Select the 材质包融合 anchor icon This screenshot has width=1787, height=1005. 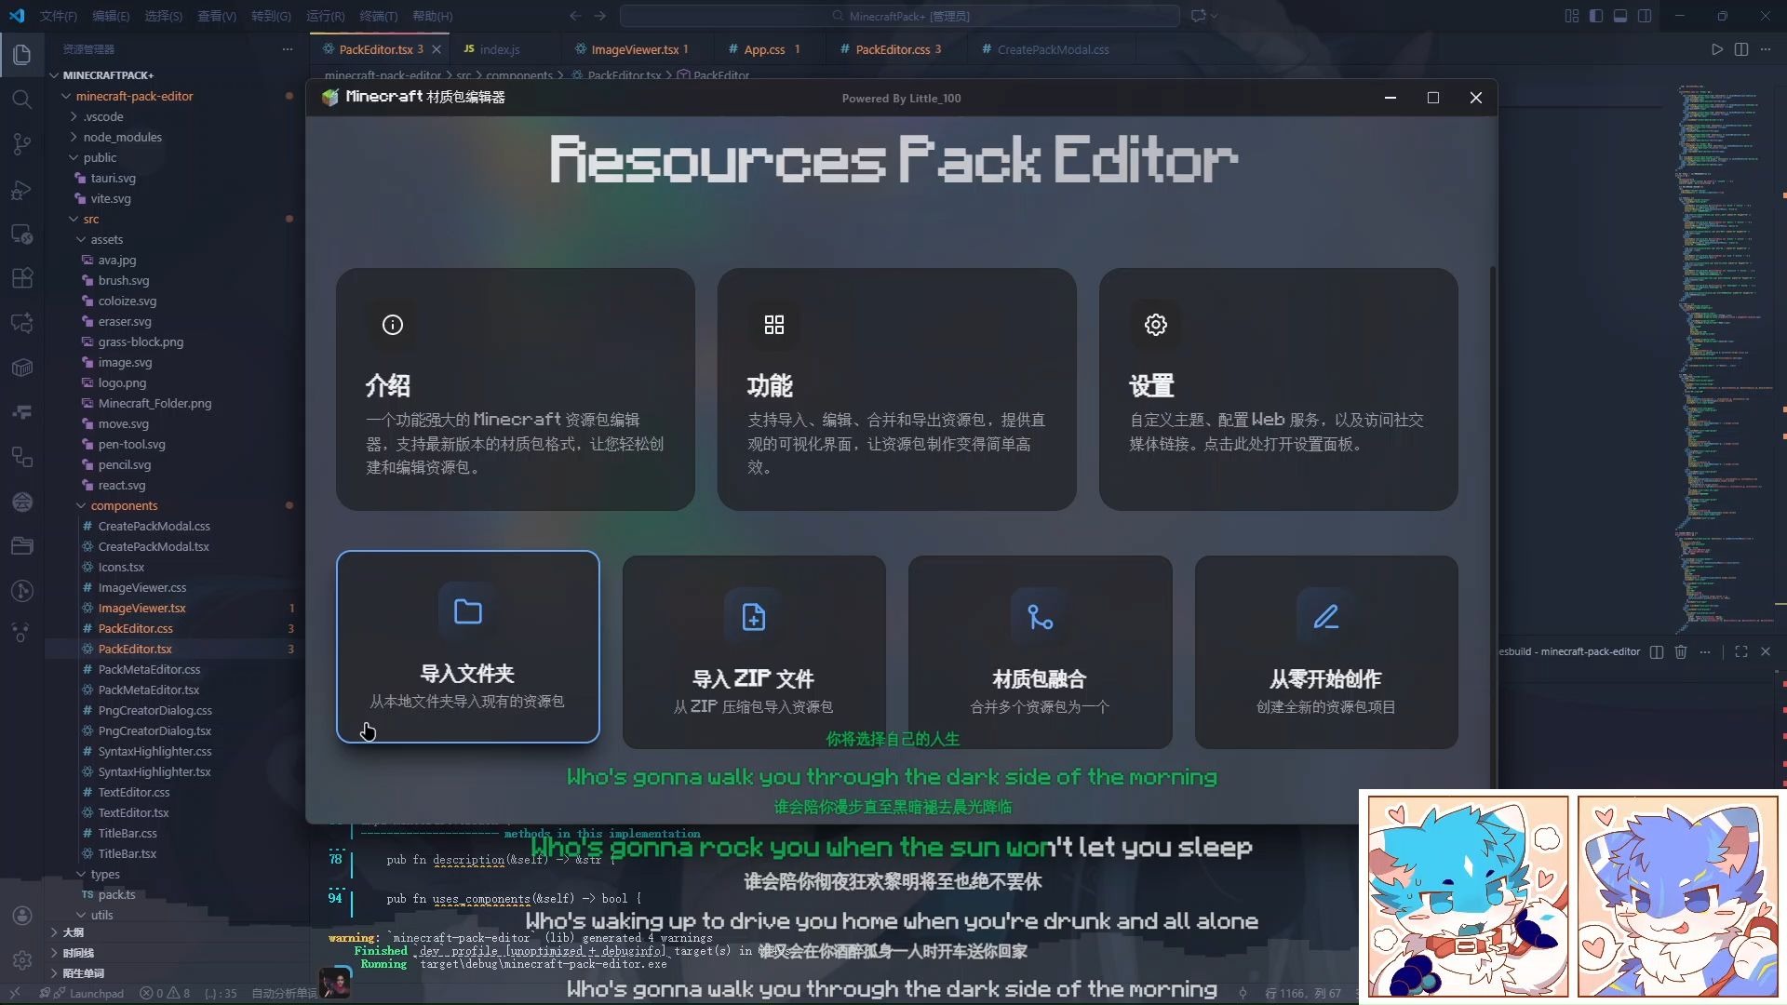tap(1039, 616)
